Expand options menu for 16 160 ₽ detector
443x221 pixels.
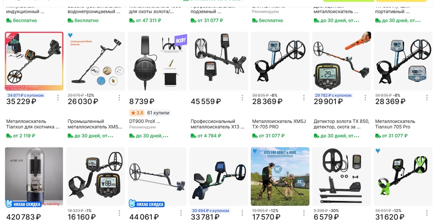click(119, 213)
